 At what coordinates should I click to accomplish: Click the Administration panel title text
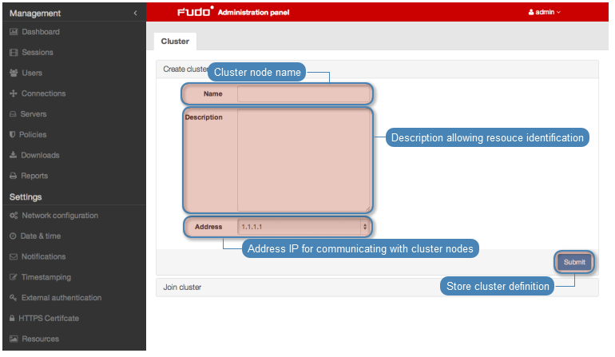pos(253,12)
